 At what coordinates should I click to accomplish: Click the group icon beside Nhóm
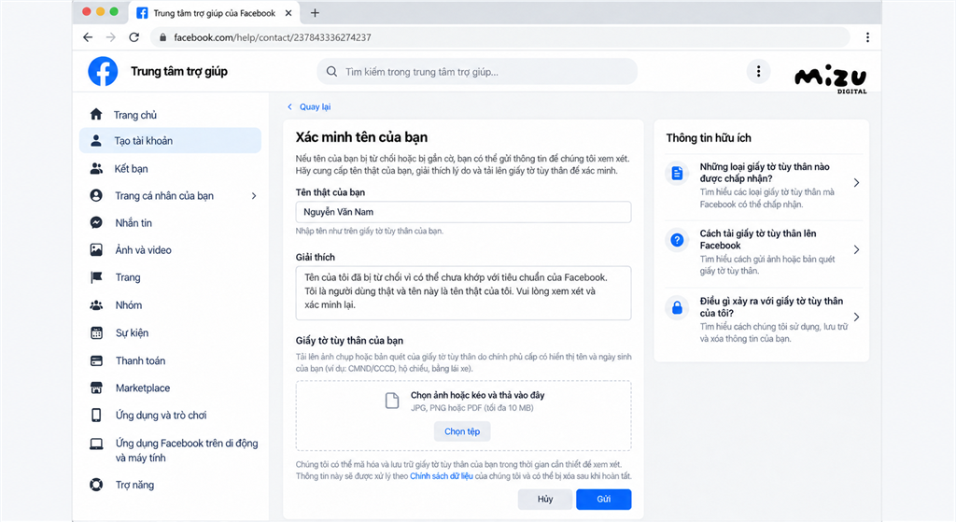96,305
